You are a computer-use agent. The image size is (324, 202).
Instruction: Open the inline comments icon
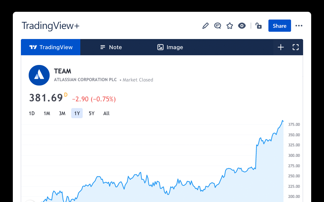click(x=218, y=26)
